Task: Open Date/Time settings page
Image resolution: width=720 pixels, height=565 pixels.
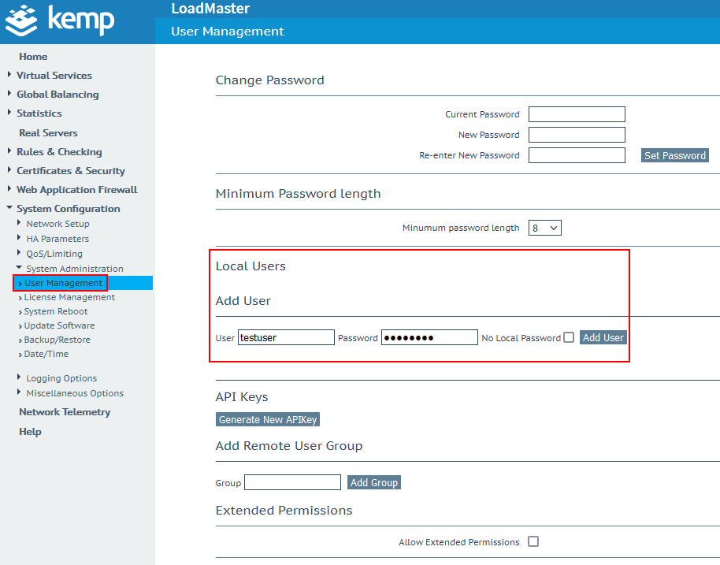Action: pos(46,354)
